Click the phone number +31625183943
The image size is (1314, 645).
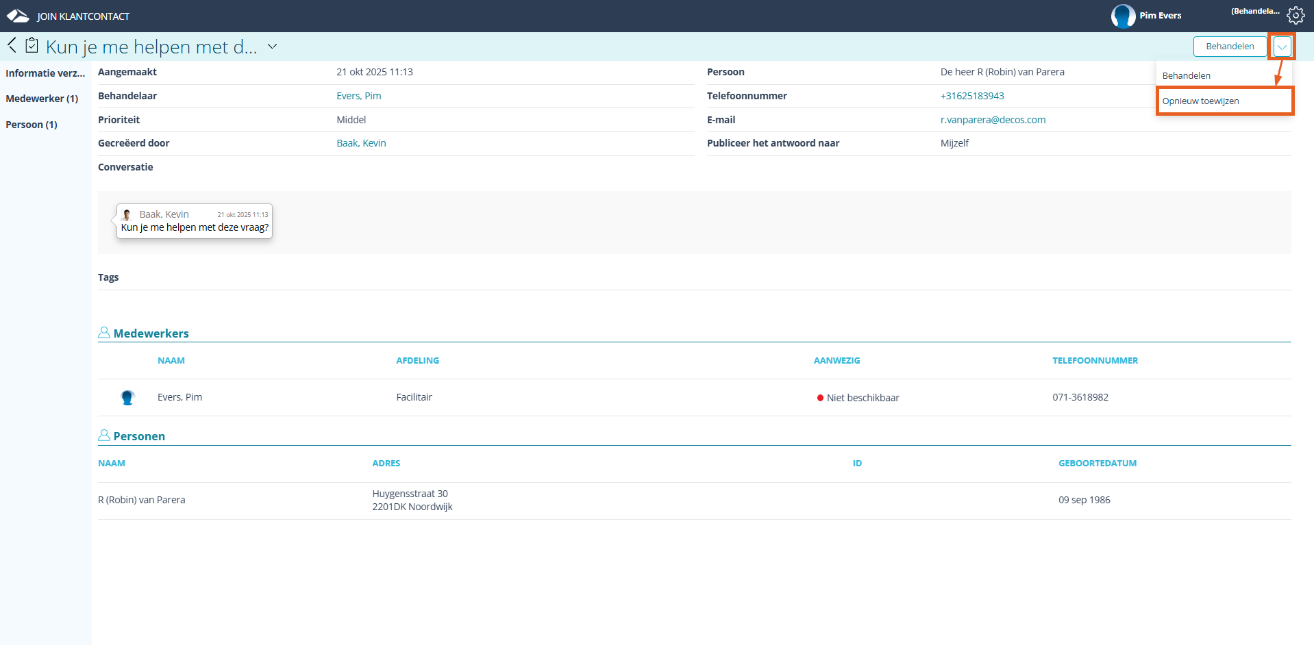(971, 96)
